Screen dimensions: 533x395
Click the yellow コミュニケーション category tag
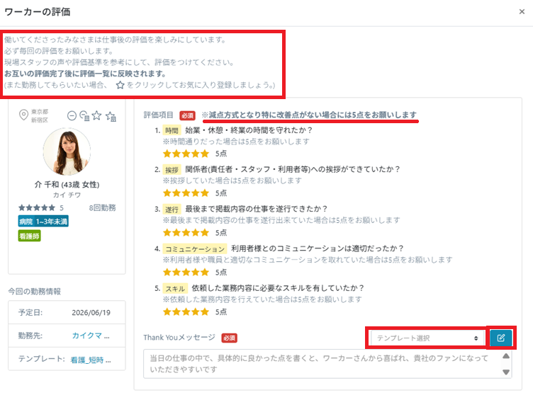(195, 249)
